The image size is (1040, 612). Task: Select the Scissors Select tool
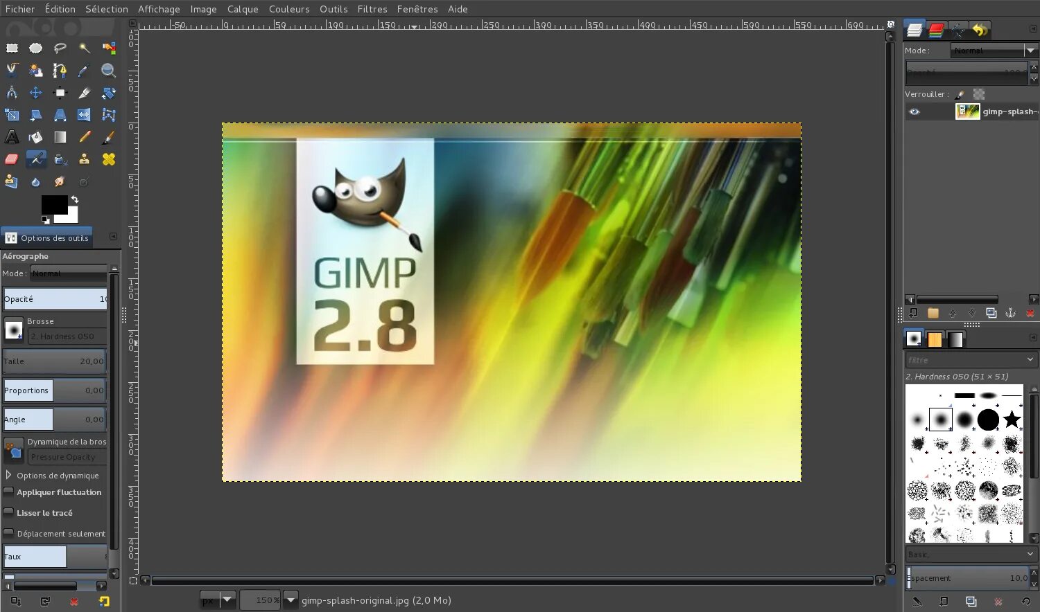click(x=12, y=70)
